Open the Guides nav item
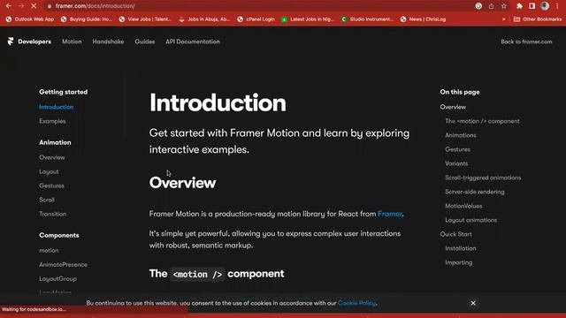 (x=145, y=42)
